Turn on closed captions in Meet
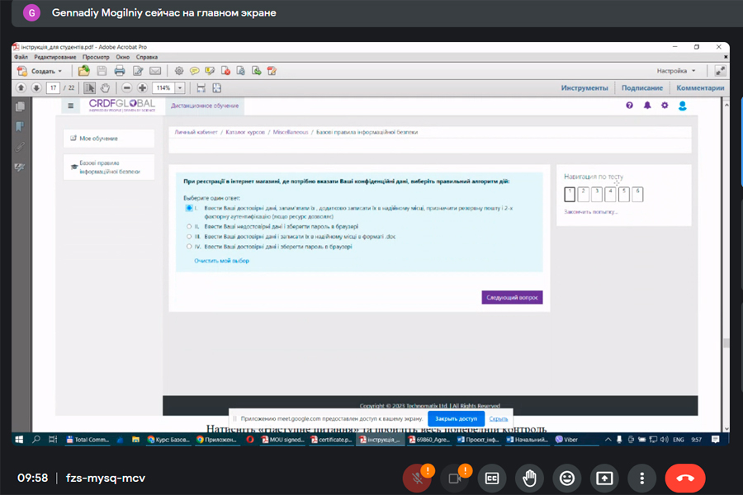Screen dimensions: 743x495 pos(491,478)
